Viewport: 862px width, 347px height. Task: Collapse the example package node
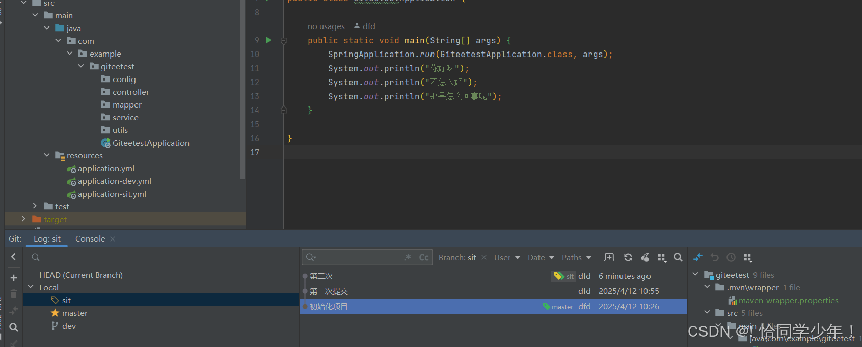point(70,54)
